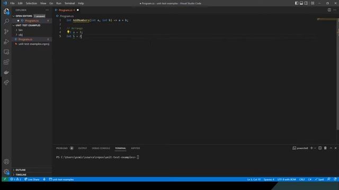The image size is (339, 190).
Task: Open the Live Share activity icon
Action: (6, 82)
